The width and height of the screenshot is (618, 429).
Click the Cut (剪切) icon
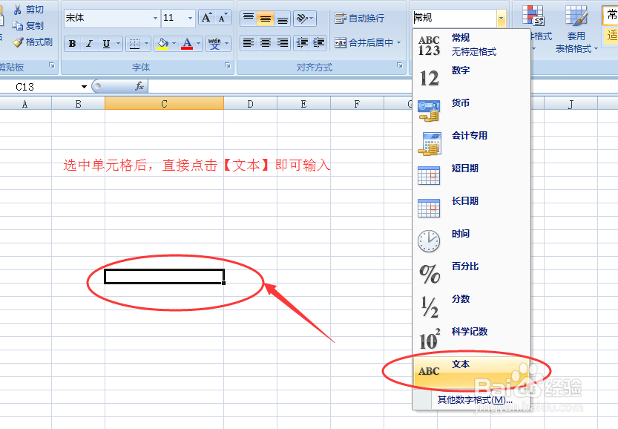point(16,9)
